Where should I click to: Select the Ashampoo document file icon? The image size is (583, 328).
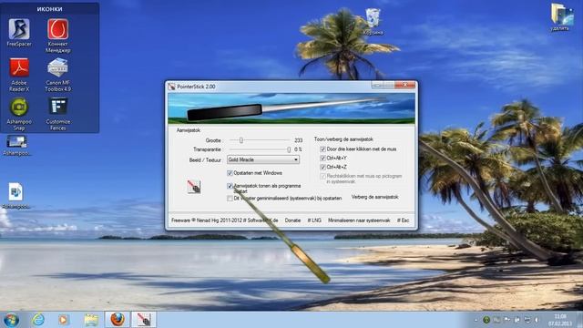click(x=15, y=196)
